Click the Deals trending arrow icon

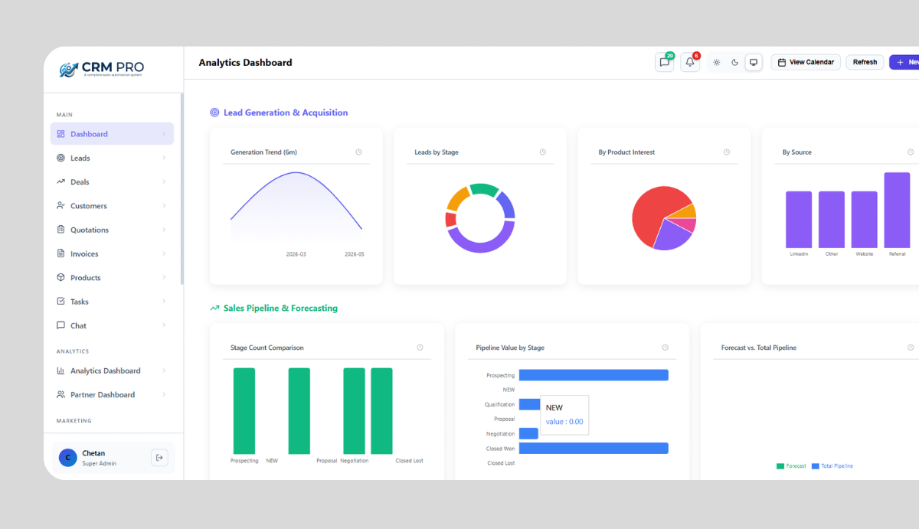(x=61, y=182)
